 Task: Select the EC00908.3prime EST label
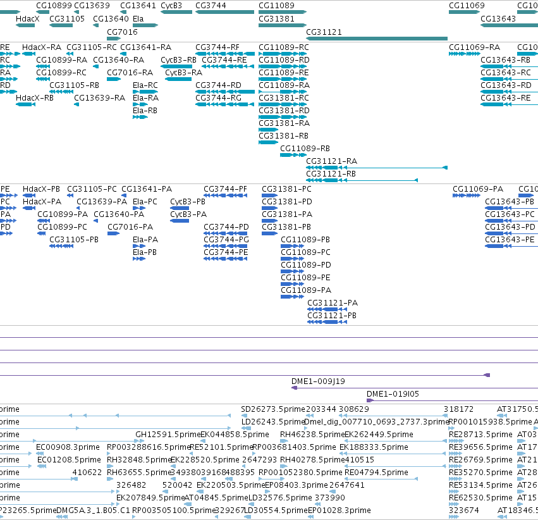point(68,447)
